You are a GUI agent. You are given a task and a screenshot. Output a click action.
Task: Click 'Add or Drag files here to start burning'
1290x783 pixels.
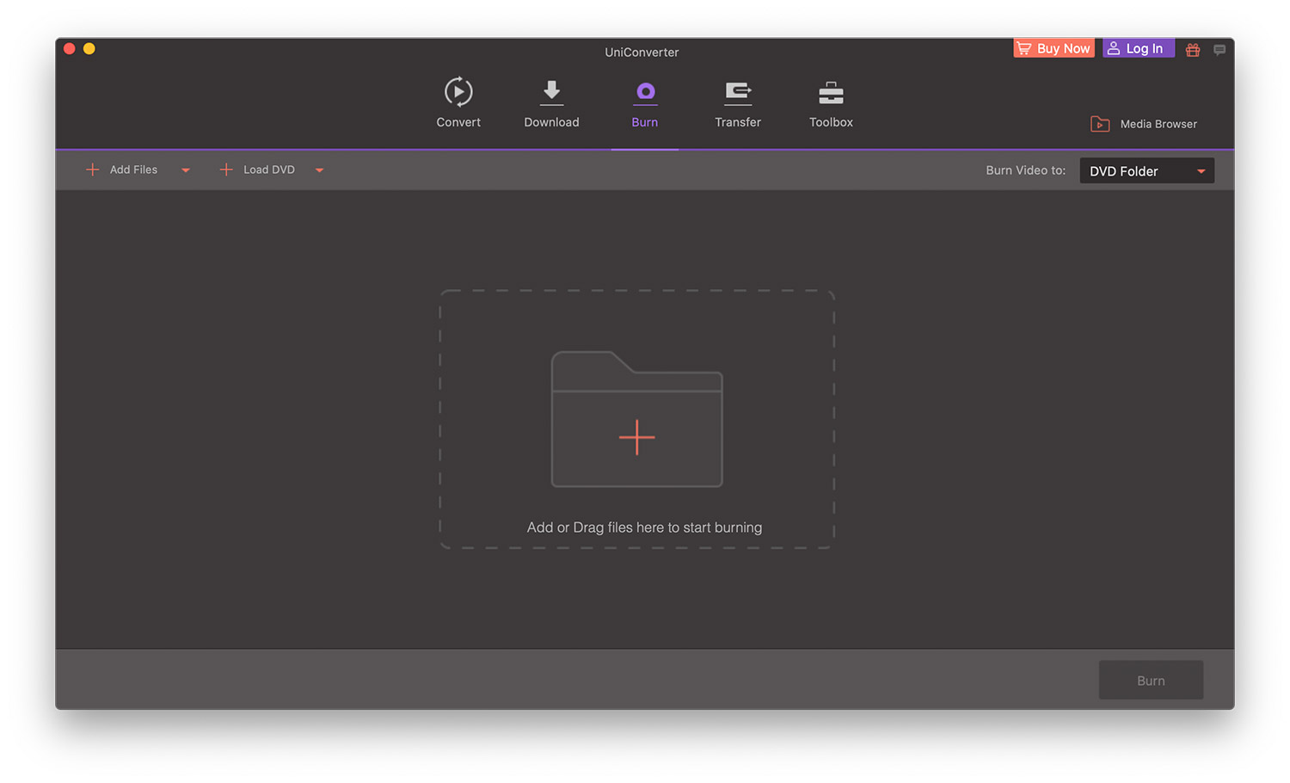pos(644,527)
